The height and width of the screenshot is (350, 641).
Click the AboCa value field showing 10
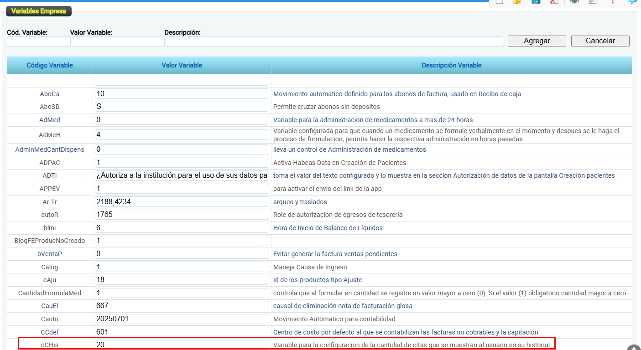[182, 94]
